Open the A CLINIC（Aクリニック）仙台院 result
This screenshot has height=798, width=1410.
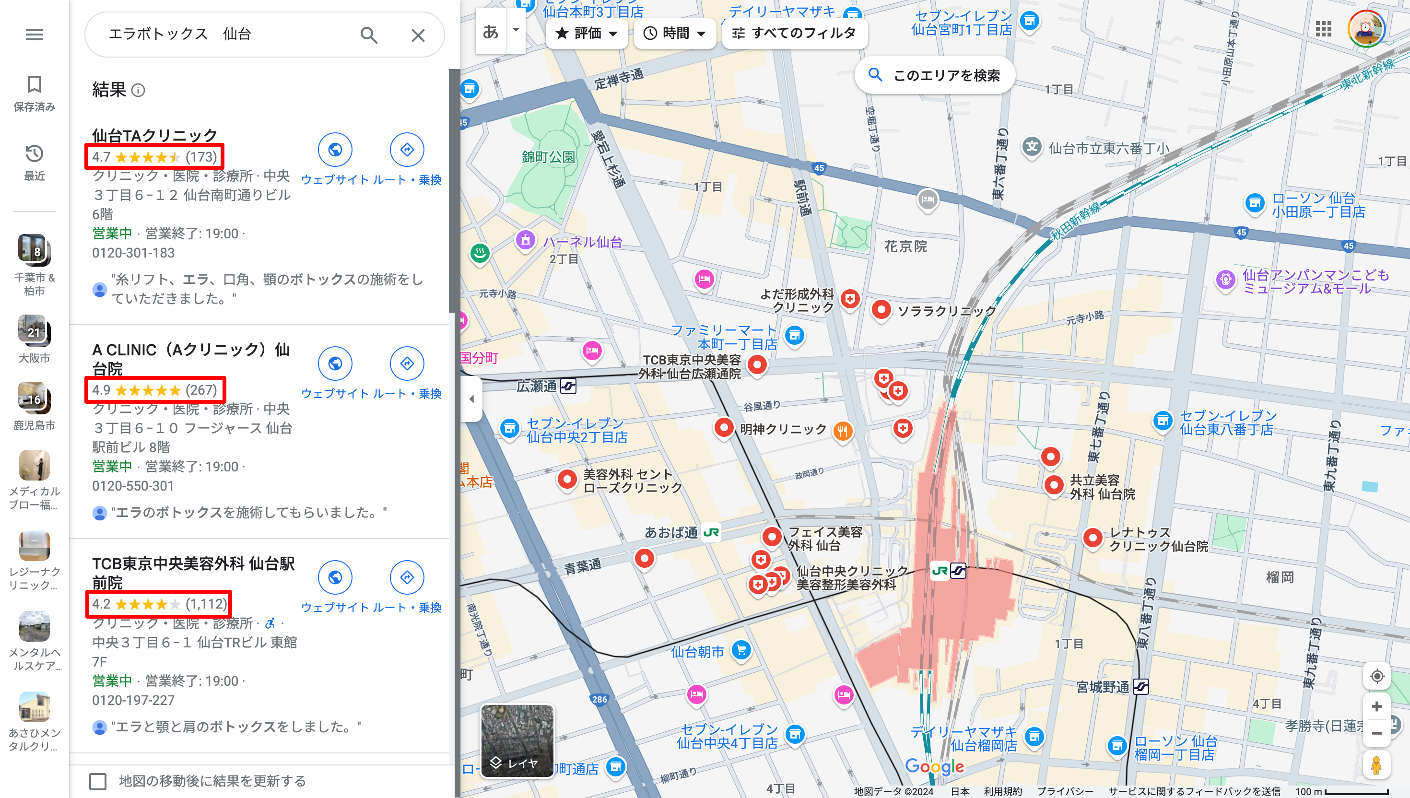point(191,359)
